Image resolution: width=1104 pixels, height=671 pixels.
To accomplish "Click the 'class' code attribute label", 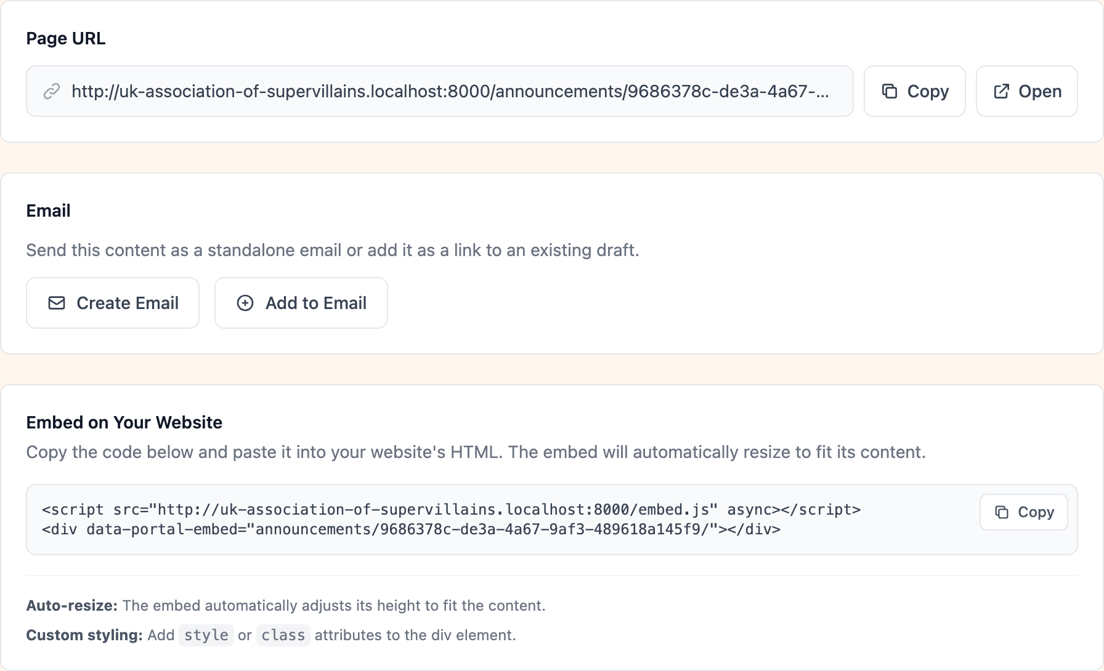I will click(283, 635).
